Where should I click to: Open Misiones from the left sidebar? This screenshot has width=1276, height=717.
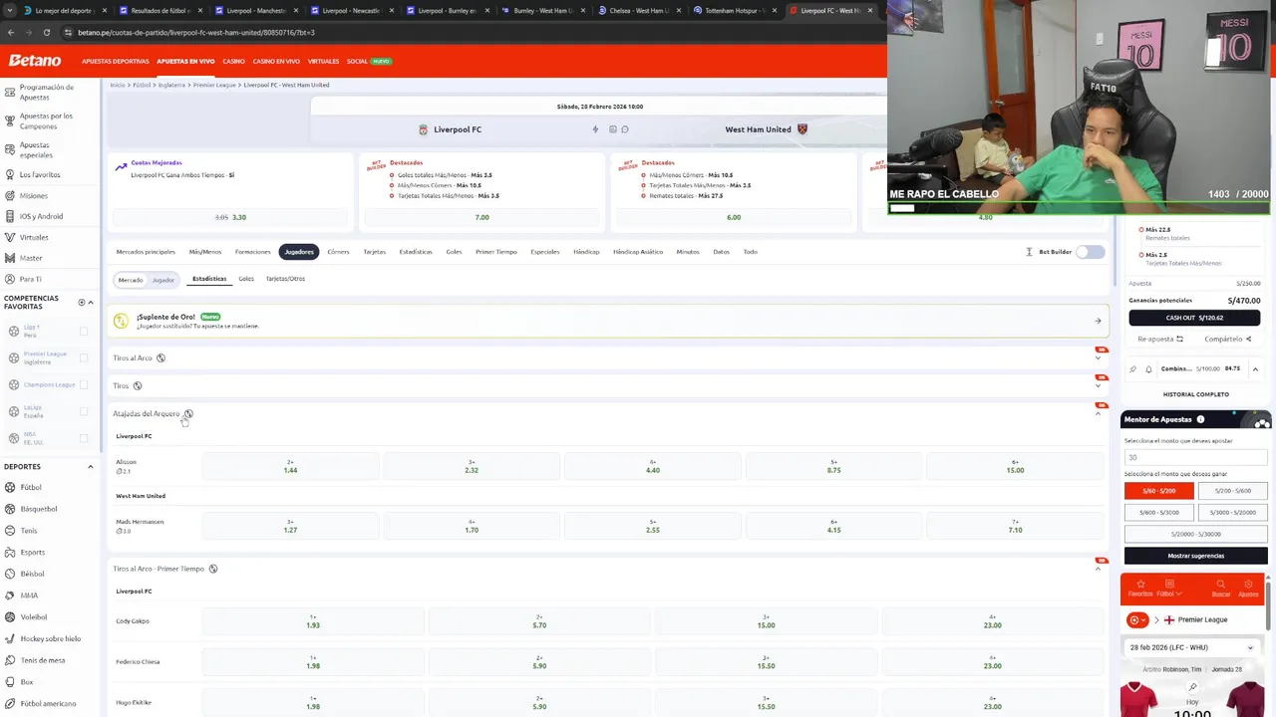click(33, 195)
